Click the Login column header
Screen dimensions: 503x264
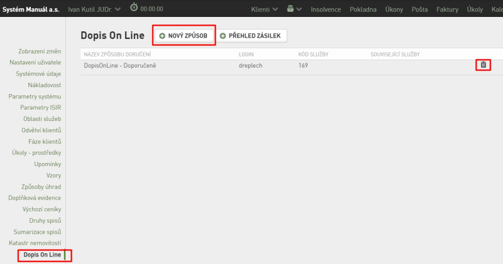[x=246, y=55]
